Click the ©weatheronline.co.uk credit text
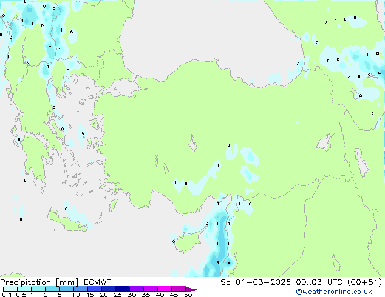The height and width of the screenshot is (297, 385). (x=334, y=292)
